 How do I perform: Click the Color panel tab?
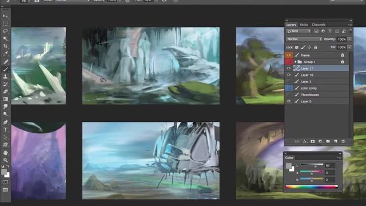(289, 158)
